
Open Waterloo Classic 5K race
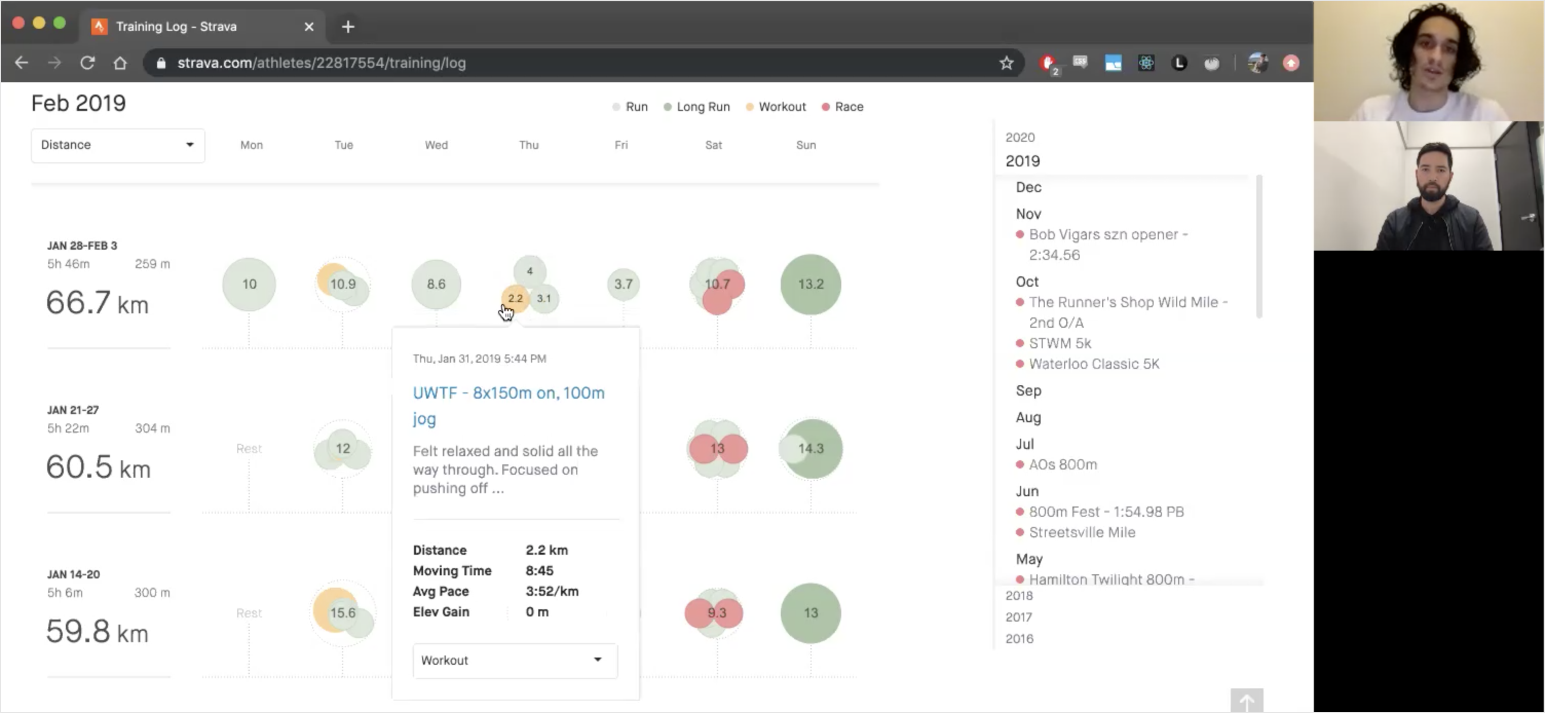[x=1095, y=365]
